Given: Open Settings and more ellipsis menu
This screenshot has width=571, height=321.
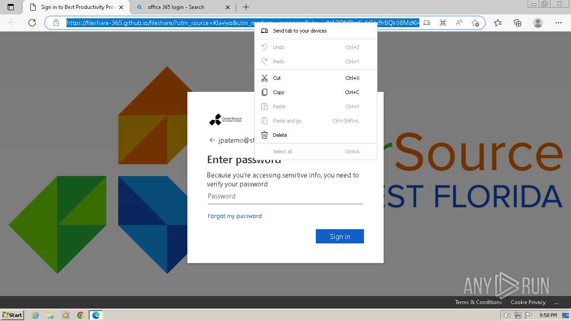Looking at the screenshot, I should [x=559, y=23].
